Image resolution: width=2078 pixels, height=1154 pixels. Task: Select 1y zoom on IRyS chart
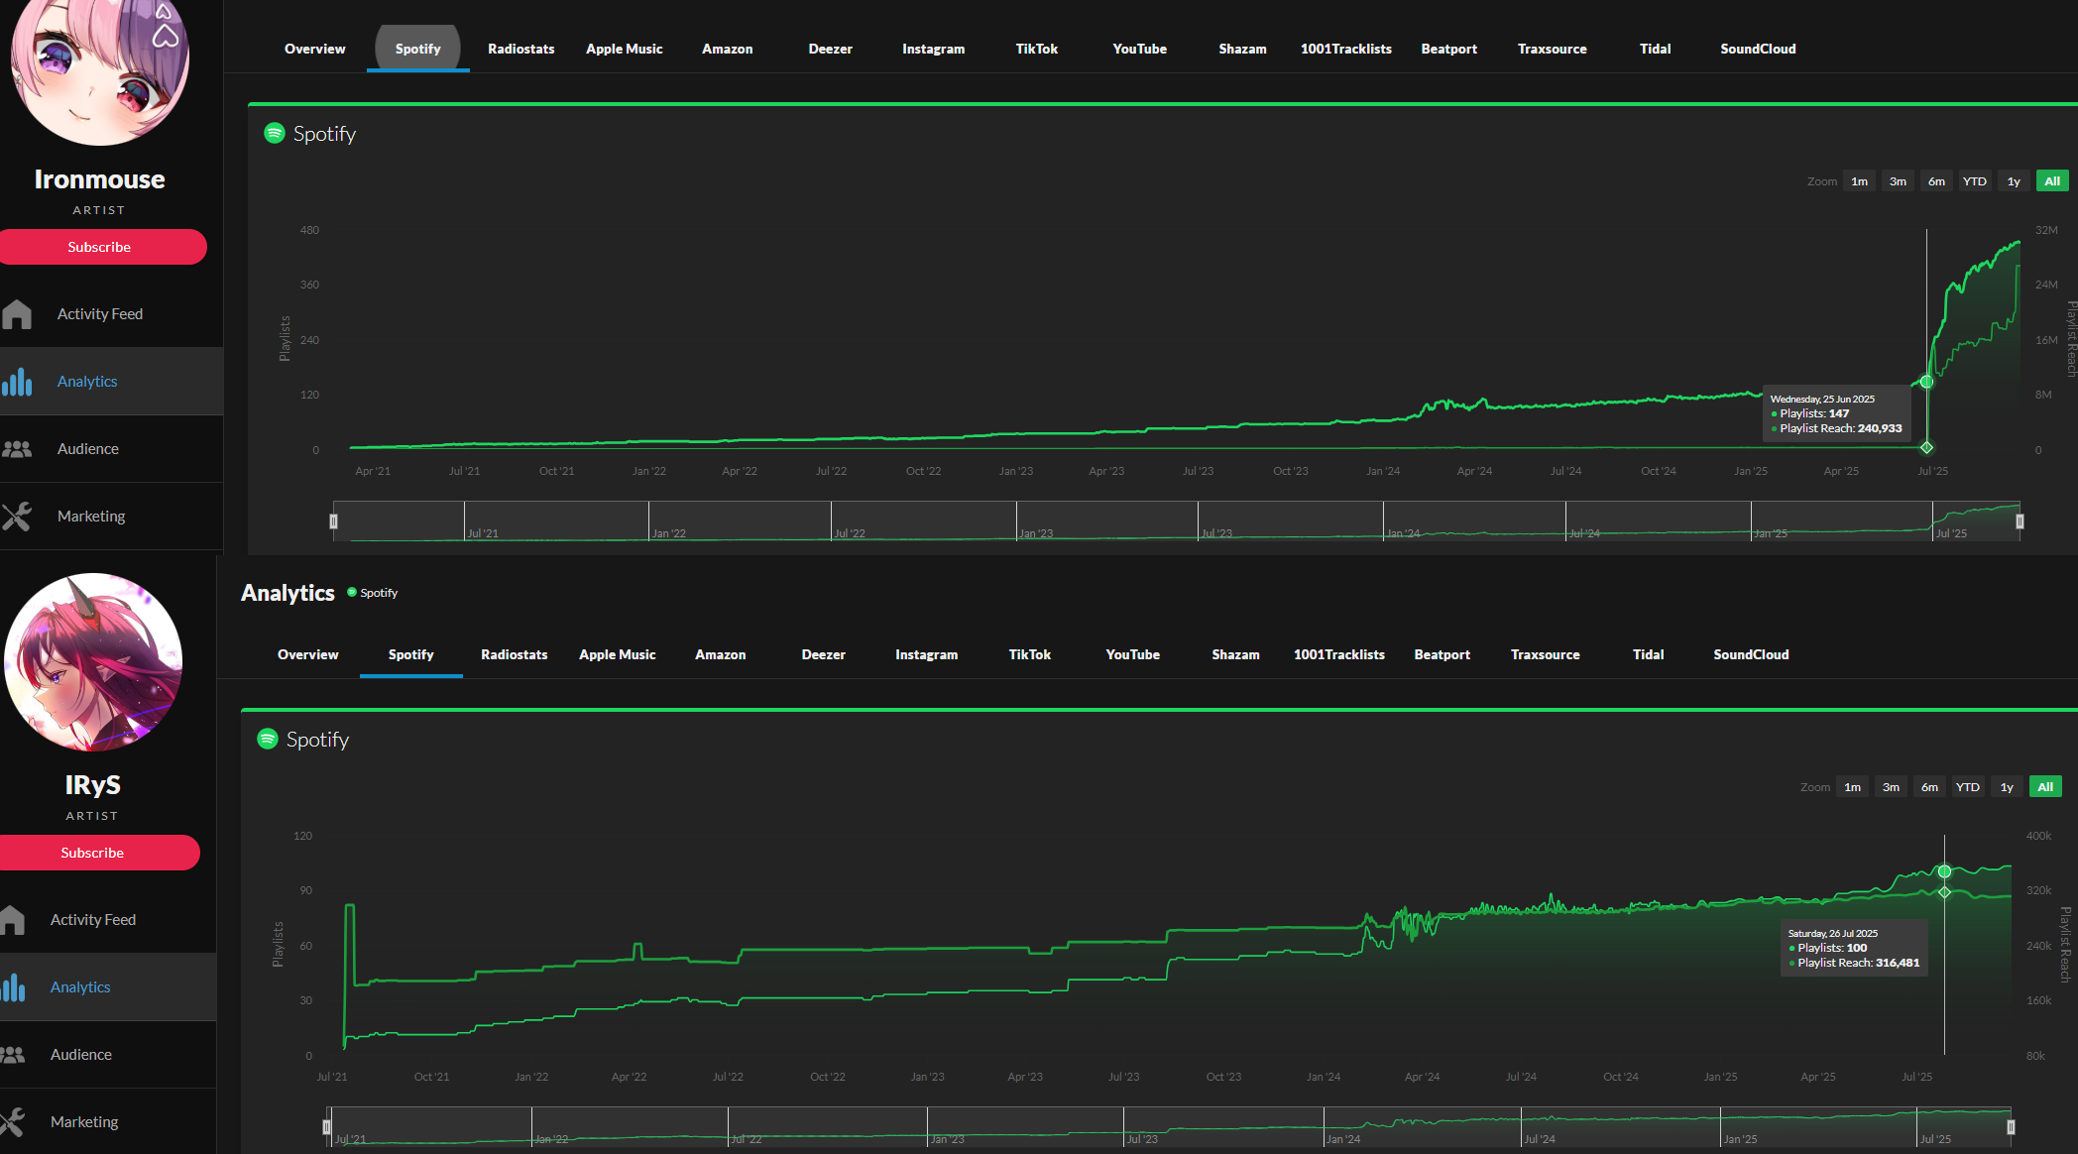2007,787
